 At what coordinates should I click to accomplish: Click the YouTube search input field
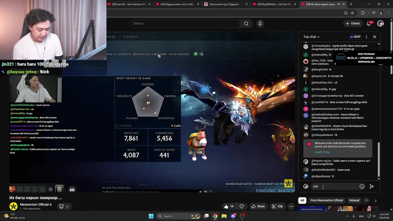[x=185, y=24]
